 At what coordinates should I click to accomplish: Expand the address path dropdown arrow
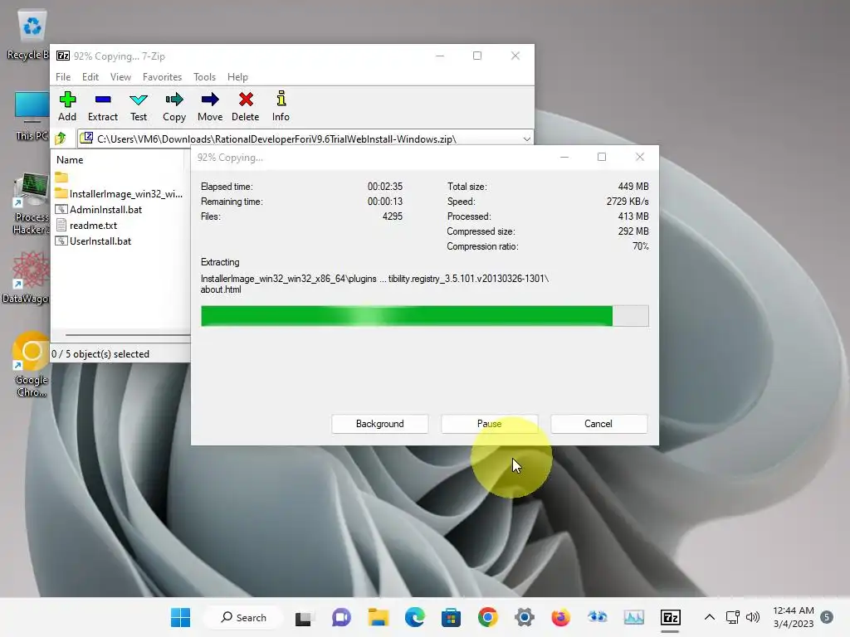pyautogui.click(x=526, y=139)
